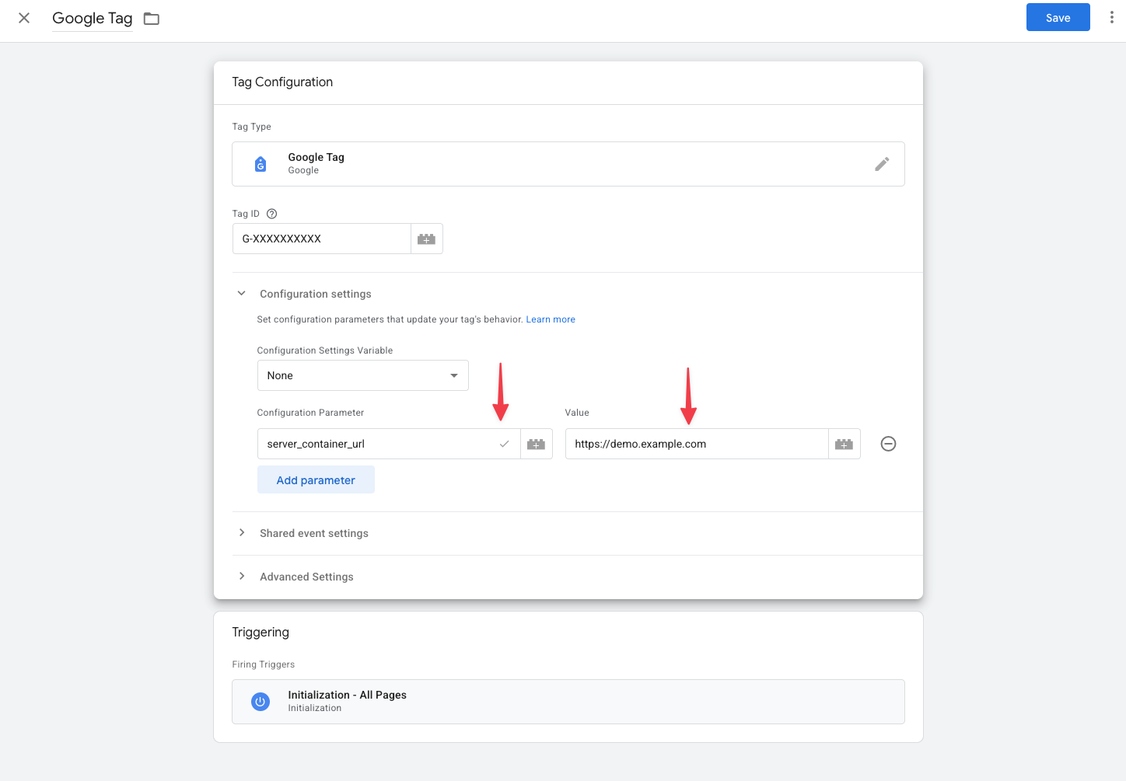
Task: Save the tag
Action: tap(1058, 17)
